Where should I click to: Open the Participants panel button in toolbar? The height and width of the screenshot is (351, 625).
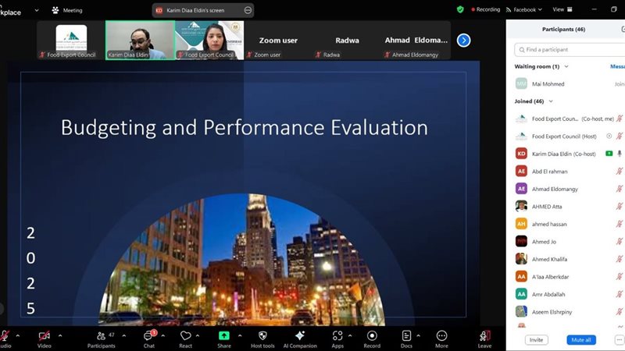(x=102, y=339)
